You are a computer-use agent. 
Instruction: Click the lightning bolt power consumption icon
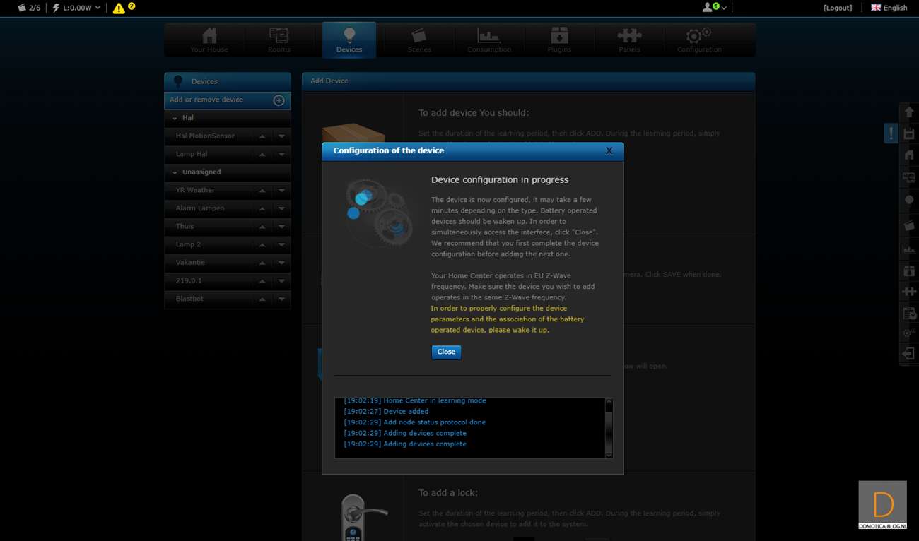point(56,8)
